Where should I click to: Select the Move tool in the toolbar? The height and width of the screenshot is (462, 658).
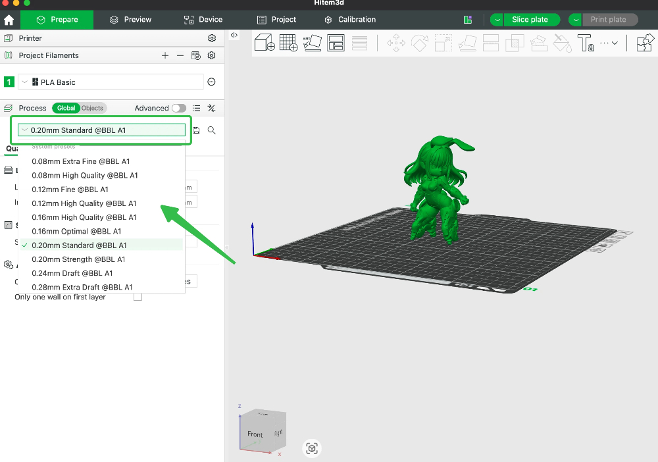pyautogui.click(x=397, y=42)
